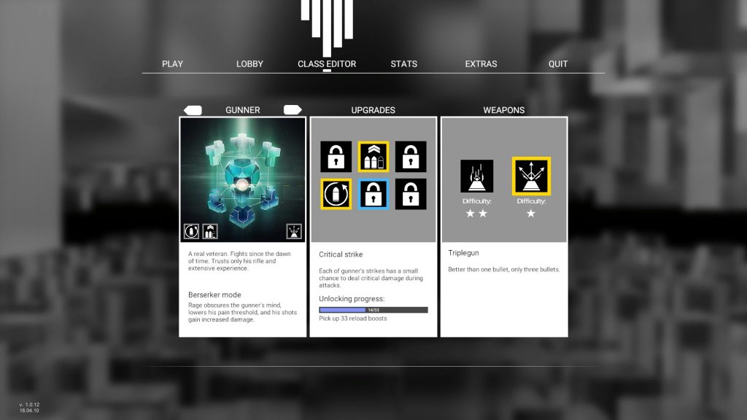The height and width of the screenshot is (420, 747).
Task: Open the EXTRAS menu
Action: [481, 64]
